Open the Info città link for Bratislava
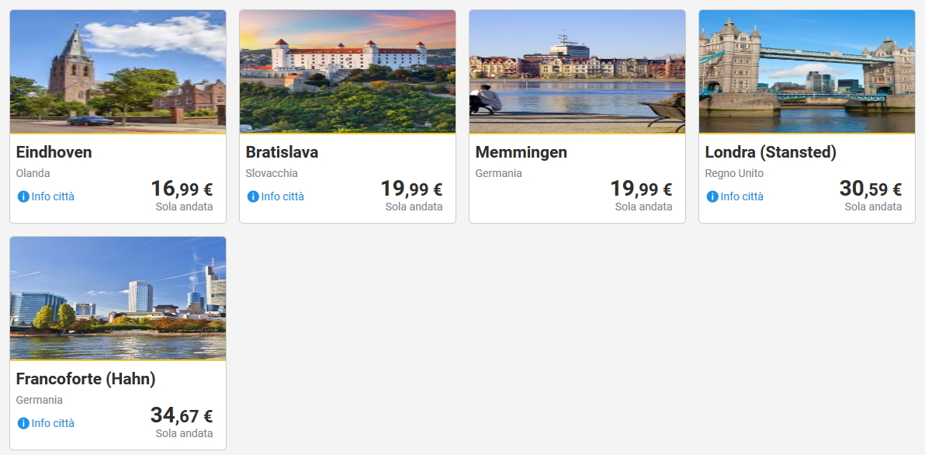The height and width of the screenshot is (455, 925). pyautogui.click(x=282, y=196)
